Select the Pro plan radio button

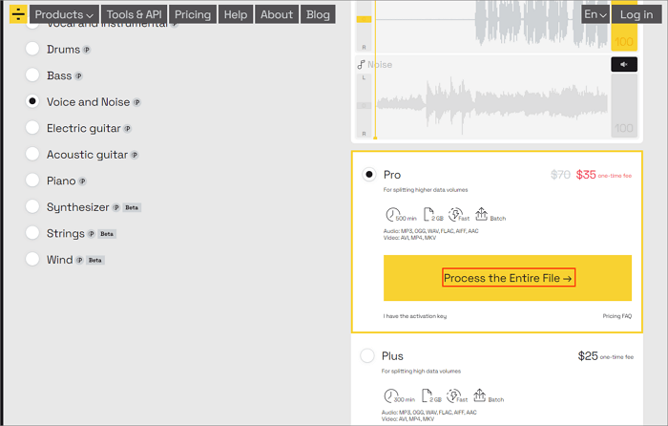(369, 175)
